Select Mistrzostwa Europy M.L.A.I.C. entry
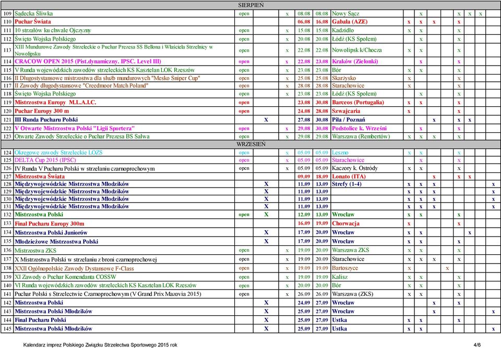 coord(55,103)
